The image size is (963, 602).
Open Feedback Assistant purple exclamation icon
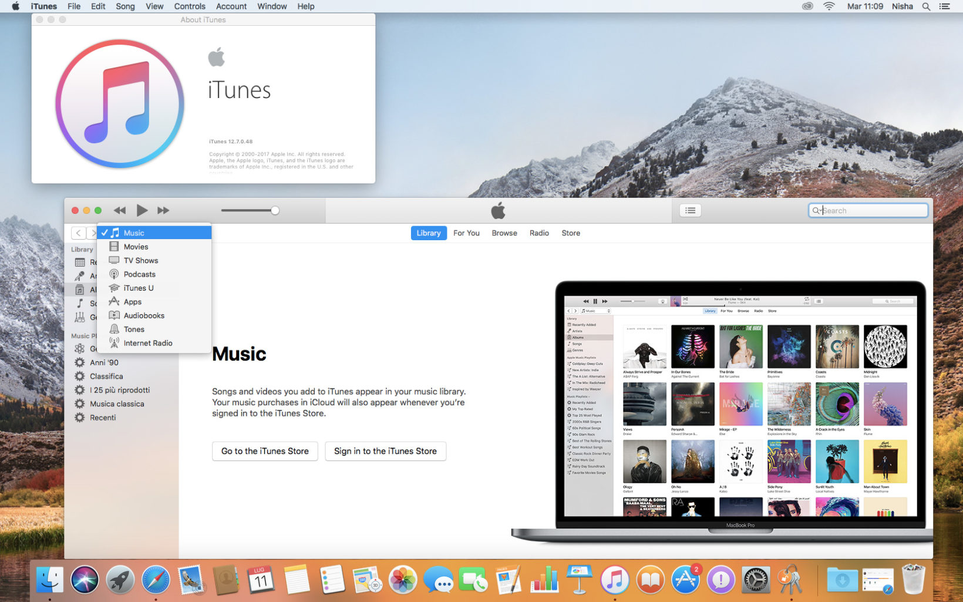point(720,580)
